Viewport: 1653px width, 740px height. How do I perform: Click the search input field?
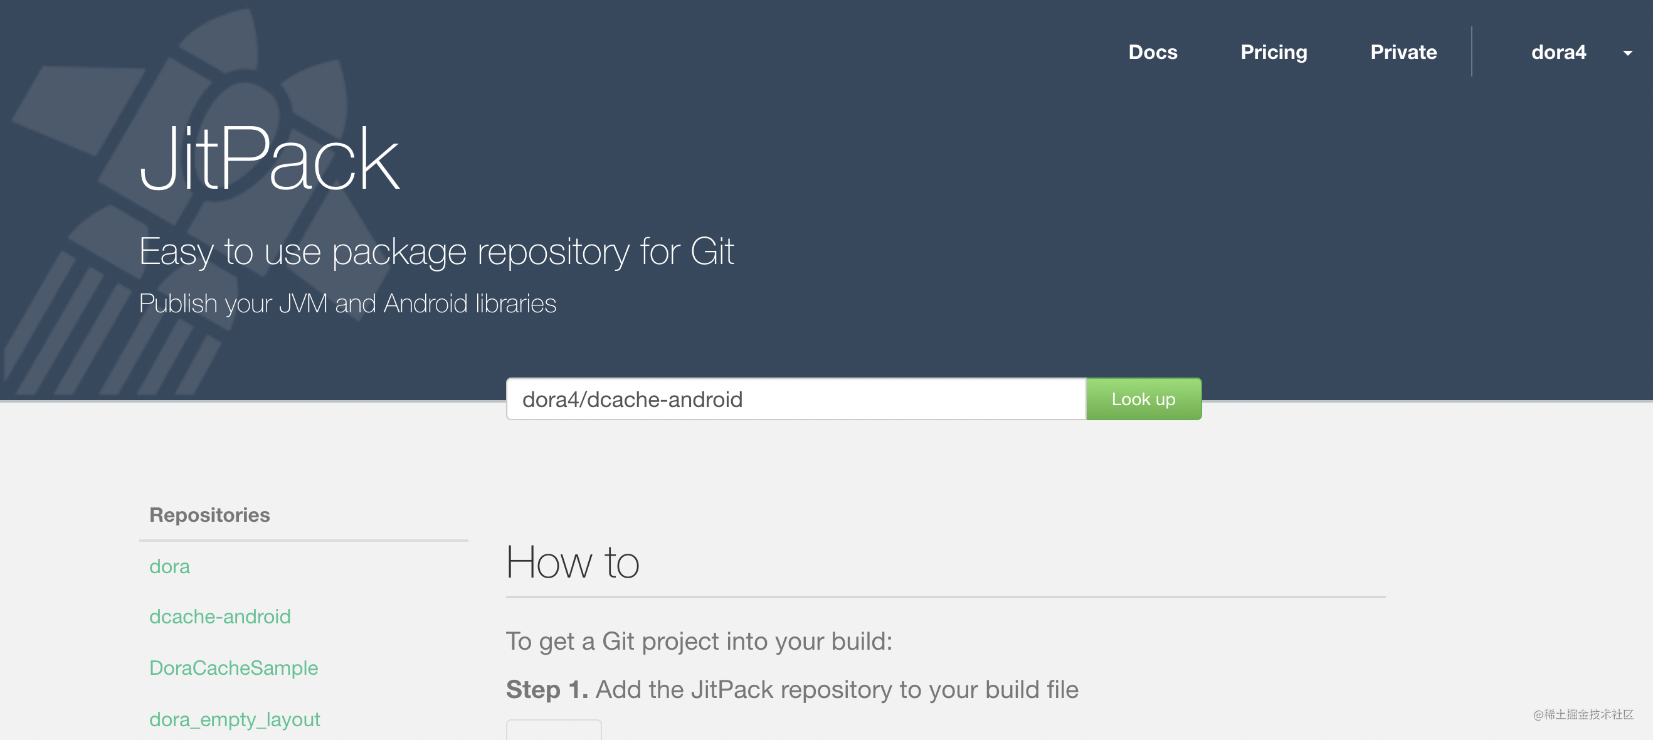(796, 399)
